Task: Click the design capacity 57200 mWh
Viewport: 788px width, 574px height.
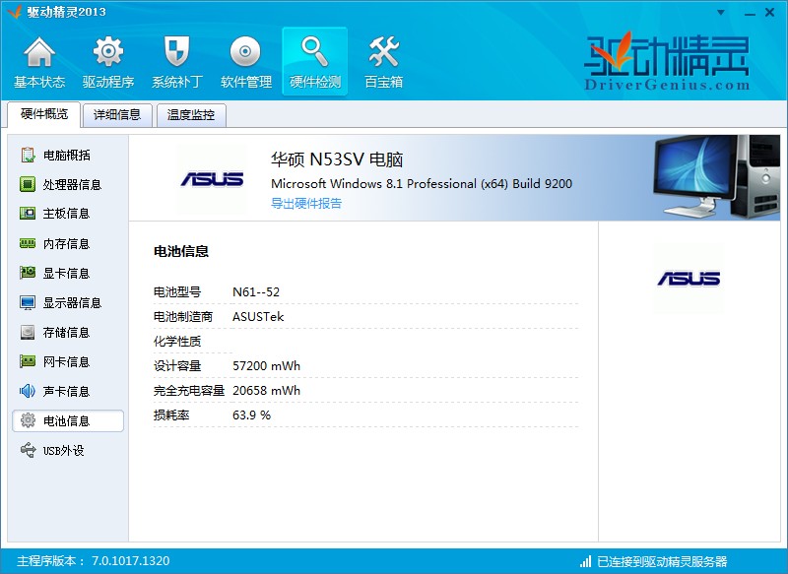Action: coord(266,365)
